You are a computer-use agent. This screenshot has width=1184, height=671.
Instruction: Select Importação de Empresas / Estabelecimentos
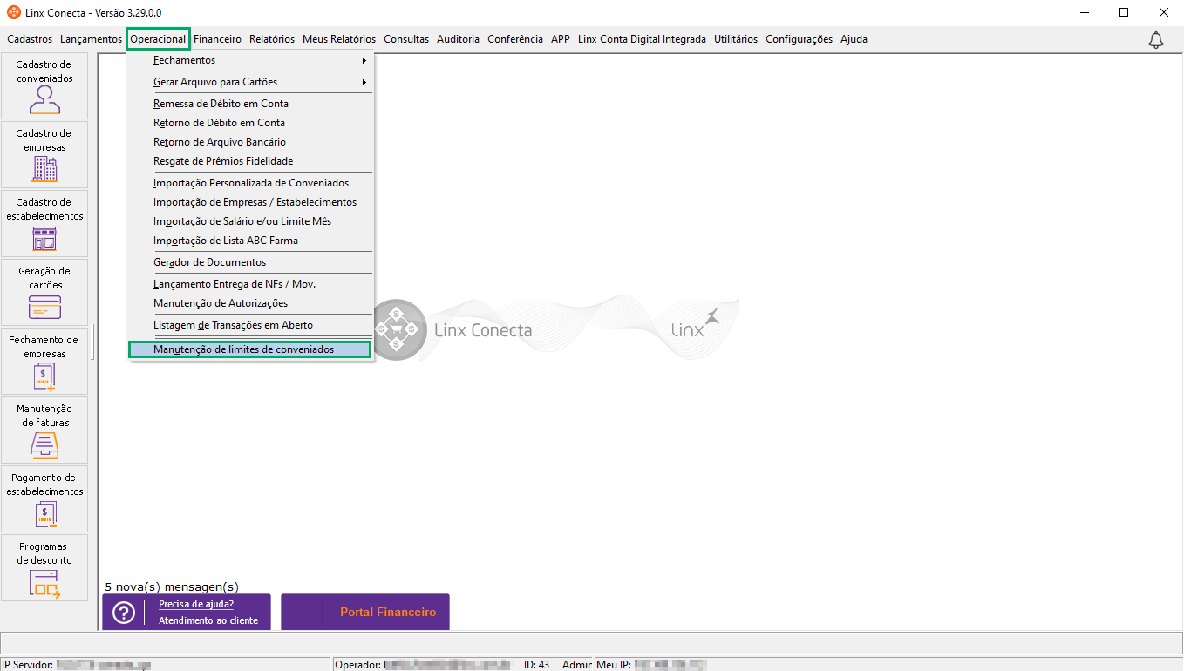(250, 202)
